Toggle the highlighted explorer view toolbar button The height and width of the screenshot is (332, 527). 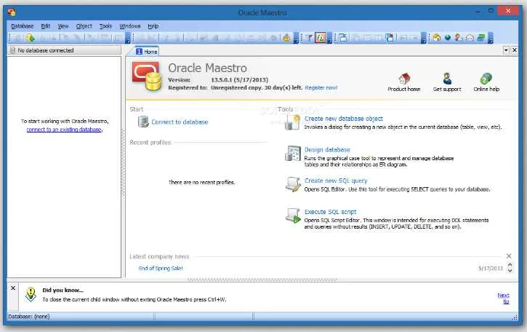pos(321,38)
